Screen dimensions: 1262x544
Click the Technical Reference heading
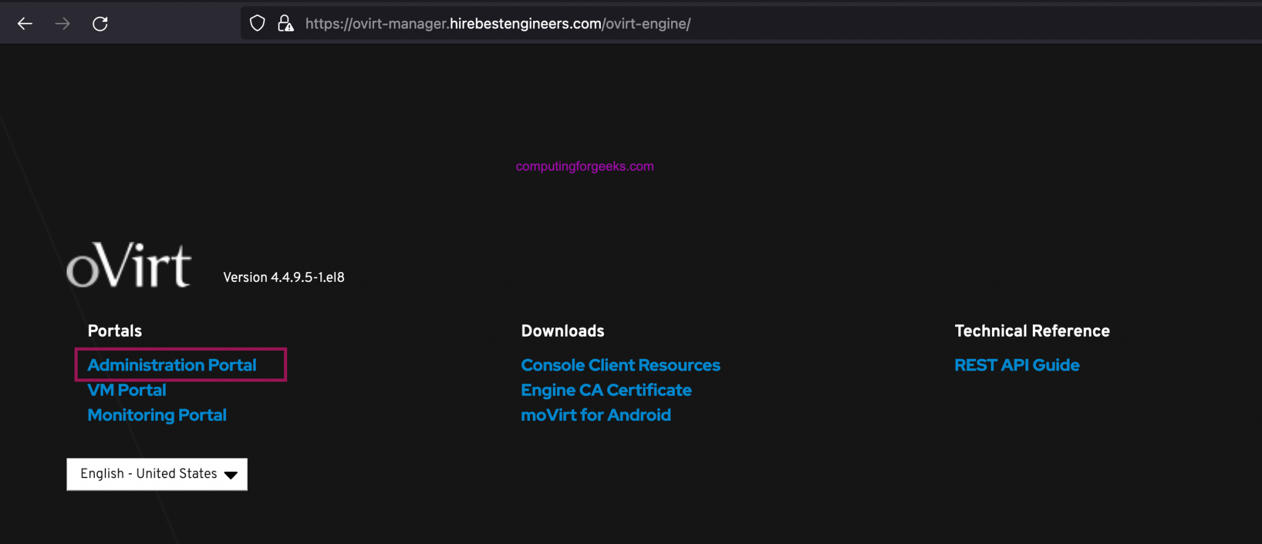1032,331
